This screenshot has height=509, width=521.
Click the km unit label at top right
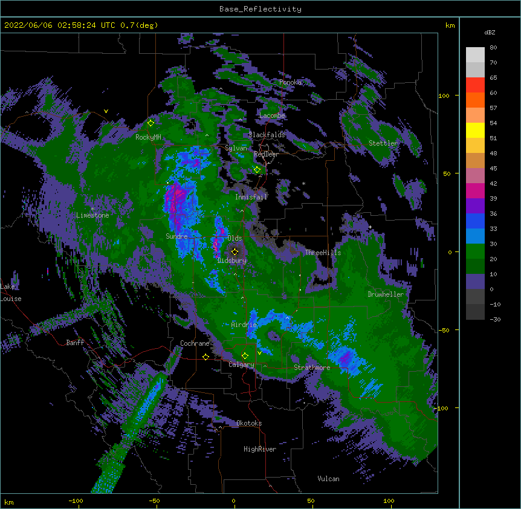[450, 25]
